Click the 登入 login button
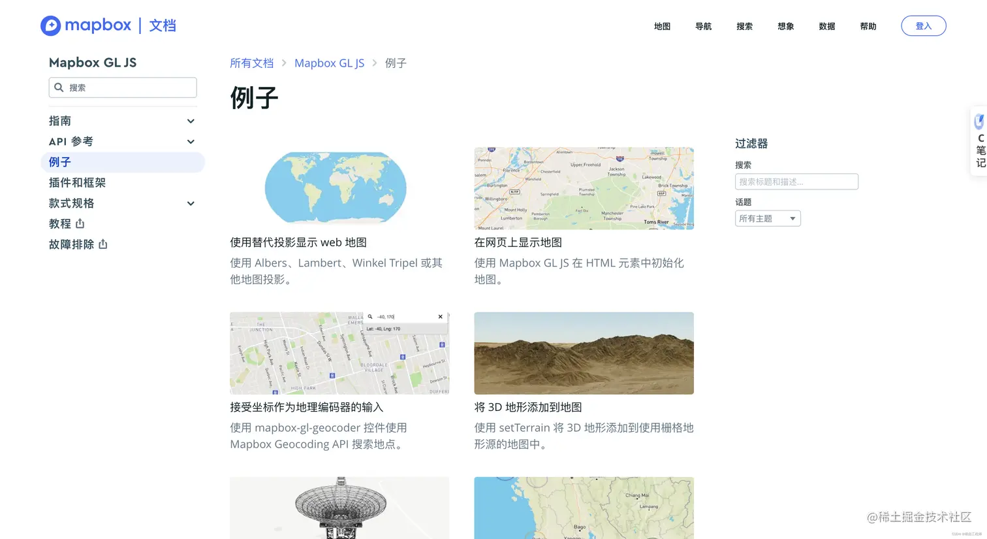 [x=923, y=26]
